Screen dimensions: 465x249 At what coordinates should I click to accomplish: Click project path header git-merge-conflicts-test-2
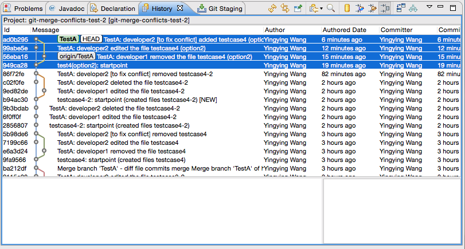coord(96,21)
